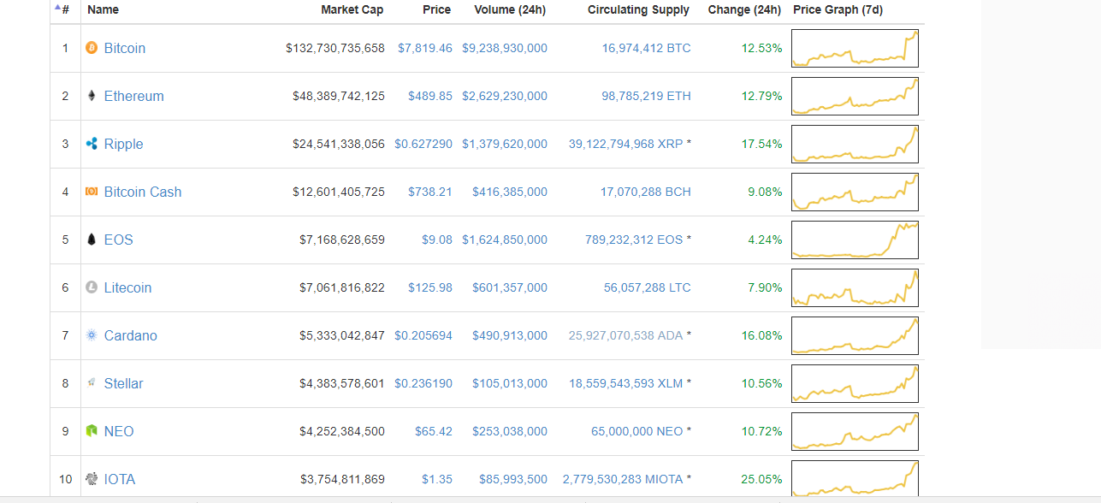Click Ripple supply 39,122,794,968 XRP

[626, 144]
